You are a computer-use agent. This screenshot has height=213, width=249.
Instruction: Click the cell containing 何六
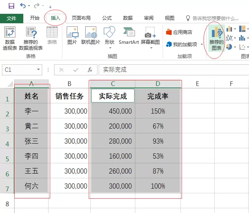point(32,186)
